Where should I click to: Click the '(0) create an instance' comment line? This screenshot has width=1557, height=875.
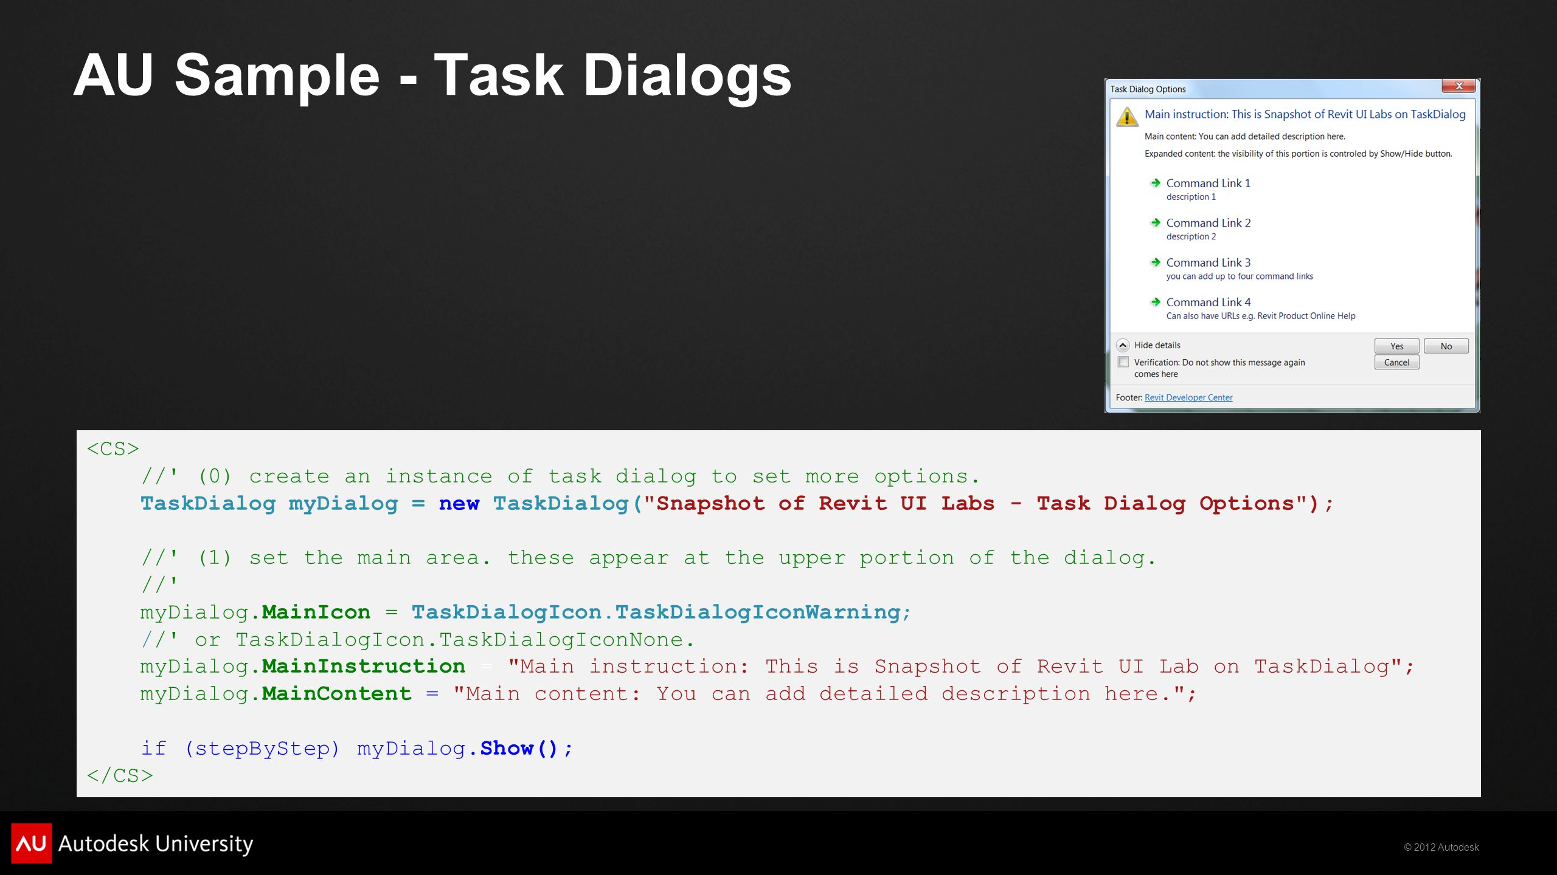pyautogui.click(x=560, y=476)
